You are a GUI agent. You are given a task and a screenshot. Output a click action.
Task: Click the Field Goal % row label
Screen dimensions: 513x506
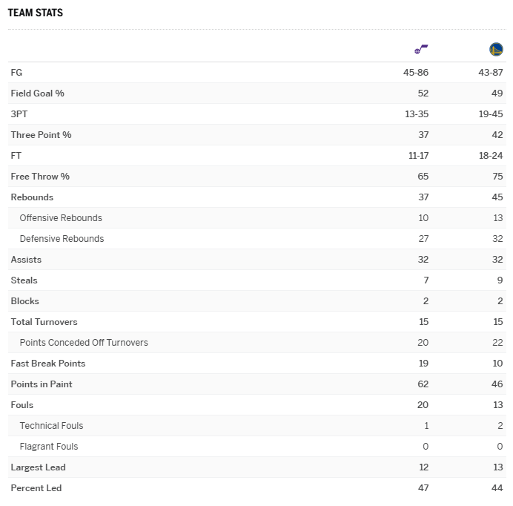pos(38,93)
